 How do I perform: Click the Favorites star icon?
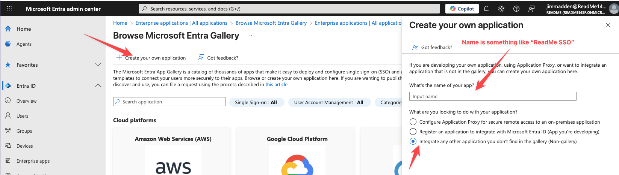click(x=8, y=64)
